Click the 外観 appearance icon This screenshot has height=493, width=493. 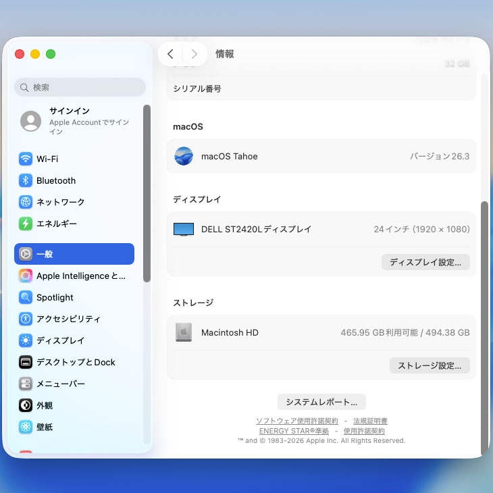(26, 405)
